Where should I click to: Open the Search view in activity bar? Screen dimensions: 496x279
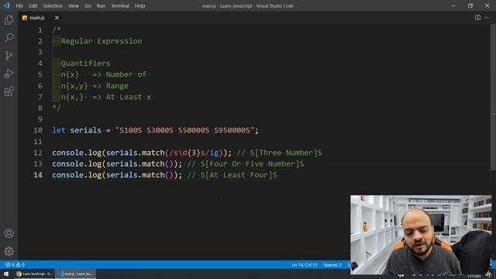coord(9,38)
